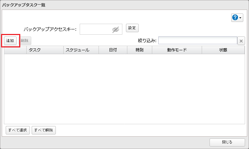Toggle access key visibility eye icon
This screenshot has width=249, height=149.
[x=116, y=30]
